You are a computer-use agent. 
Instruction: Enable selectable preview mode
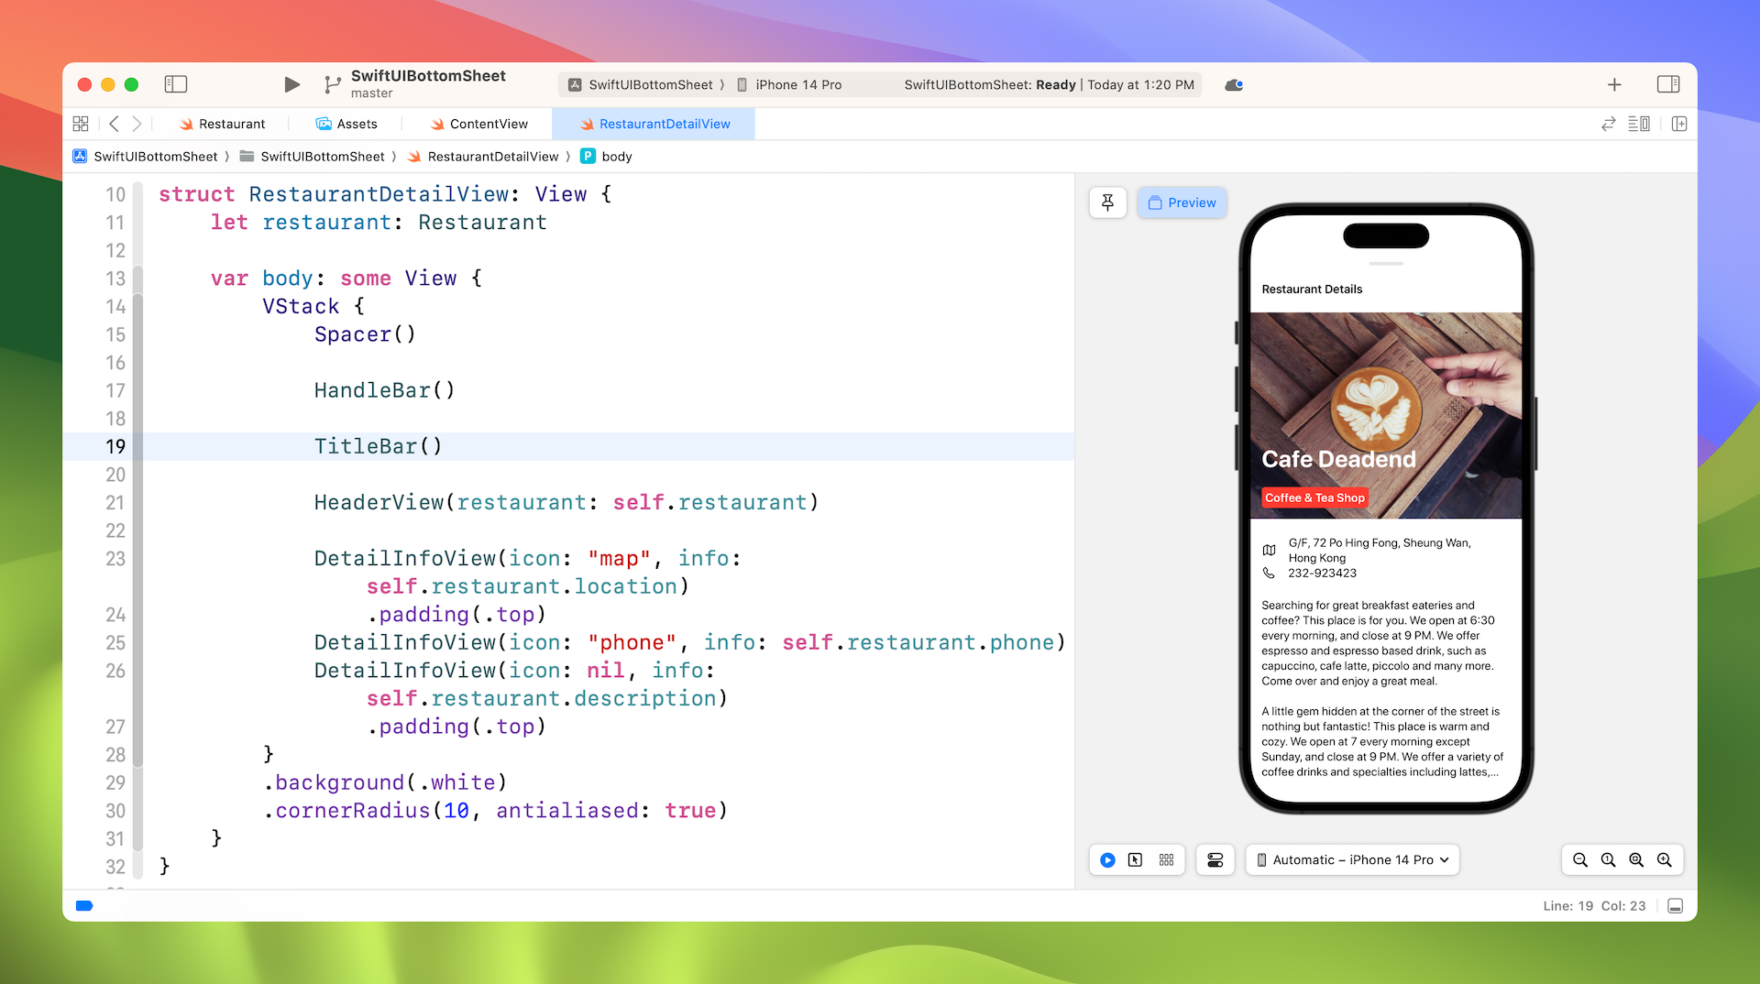click(1135, 859)
